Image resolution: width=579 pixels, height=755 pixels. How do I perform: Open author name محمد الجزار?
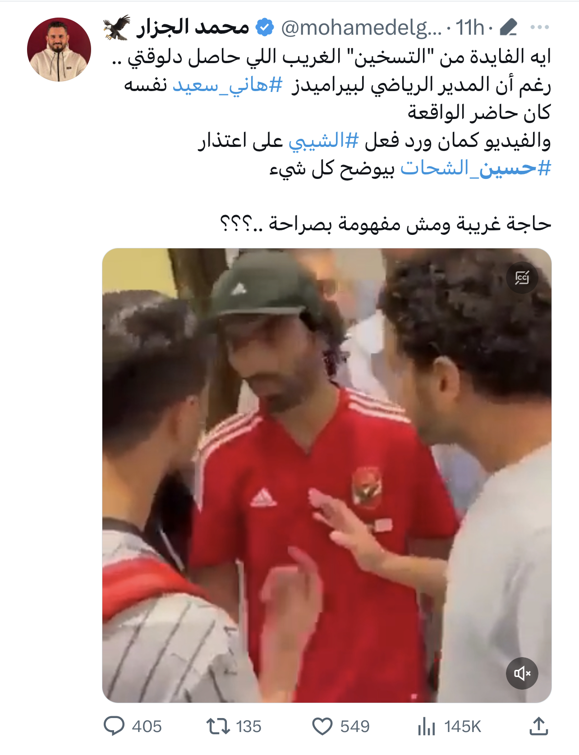[193, 27]
